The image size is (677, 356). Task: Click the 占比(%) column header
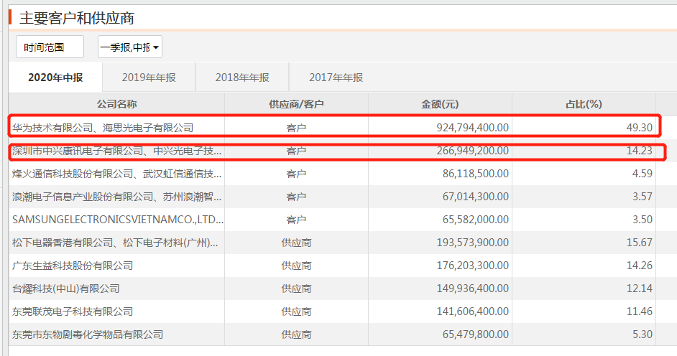584,104
